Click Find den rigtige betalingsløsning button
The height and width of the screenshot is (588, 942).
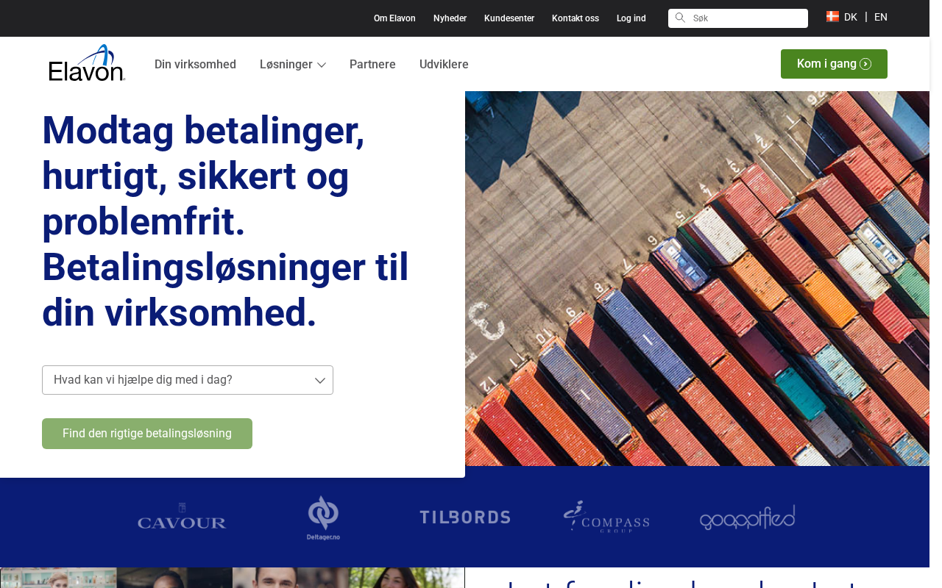pyautogui.click(x=147, y=434)
